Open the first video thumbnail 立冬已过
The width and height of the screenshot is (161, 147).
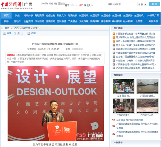coord(124,86)
